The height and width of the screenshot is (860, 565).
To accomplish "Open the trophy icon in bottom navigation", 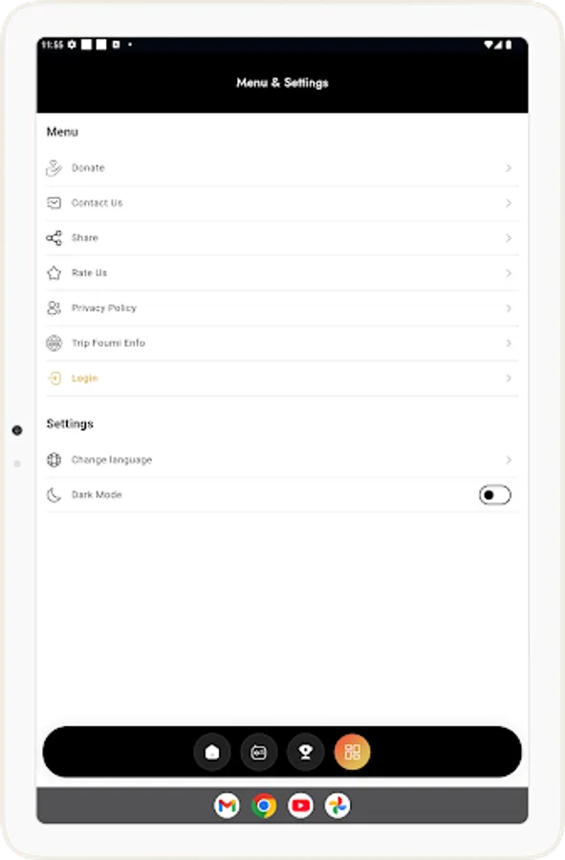I will tap(305, 753).
